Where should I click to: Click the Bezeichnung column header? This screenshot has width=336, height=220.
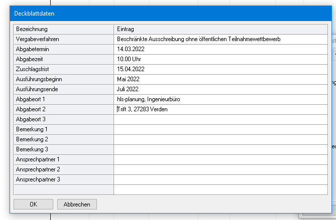[x=63, y=29]
